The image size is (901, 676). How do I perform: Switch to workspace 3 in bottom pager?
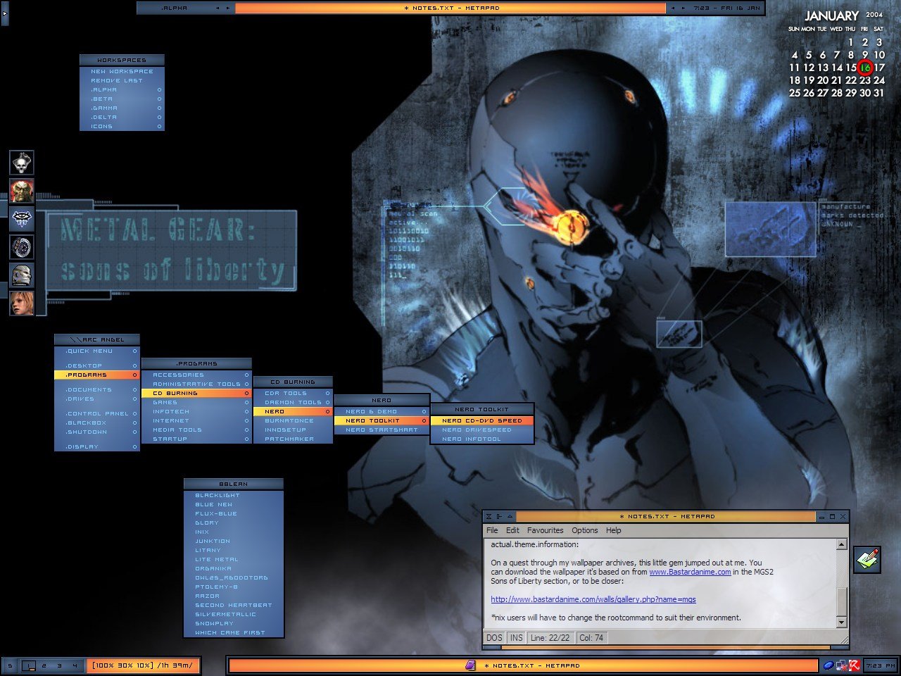(x=59, y=665)
